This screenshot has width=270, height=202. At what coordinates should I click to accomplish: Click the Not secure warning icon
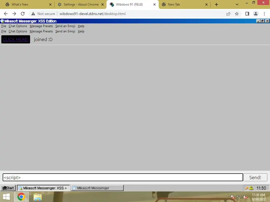tap(33, 14)
